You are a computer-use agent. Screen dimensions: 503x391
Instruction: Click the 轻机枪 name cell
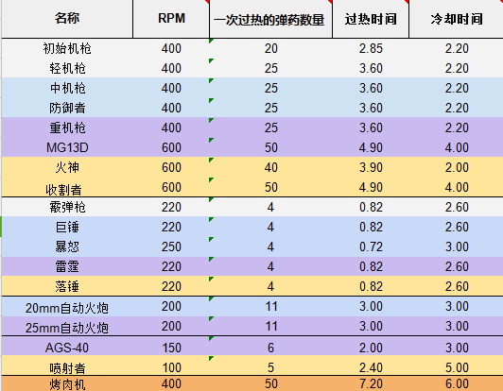point(67,68)
